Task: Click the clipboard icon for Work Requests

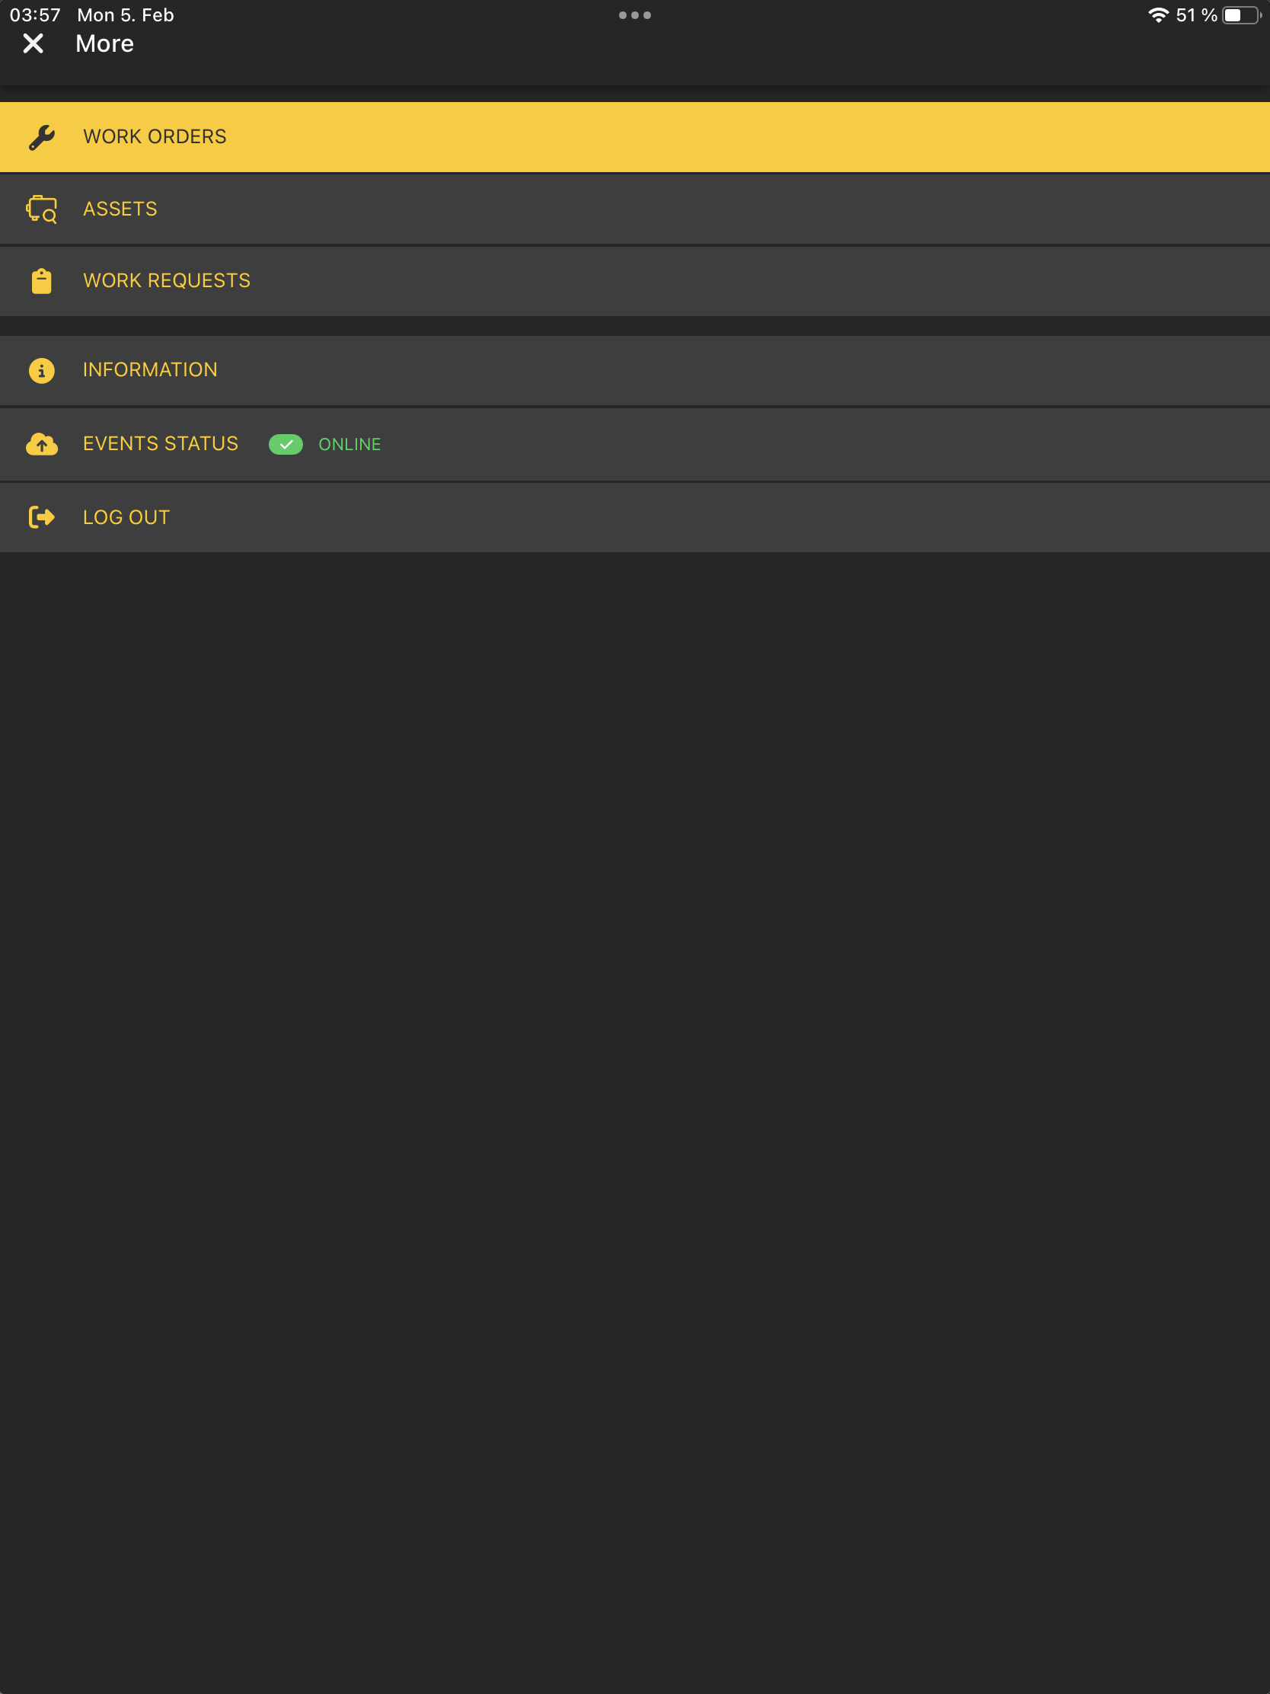Action: pyautogui.click(x=42, y=281)
